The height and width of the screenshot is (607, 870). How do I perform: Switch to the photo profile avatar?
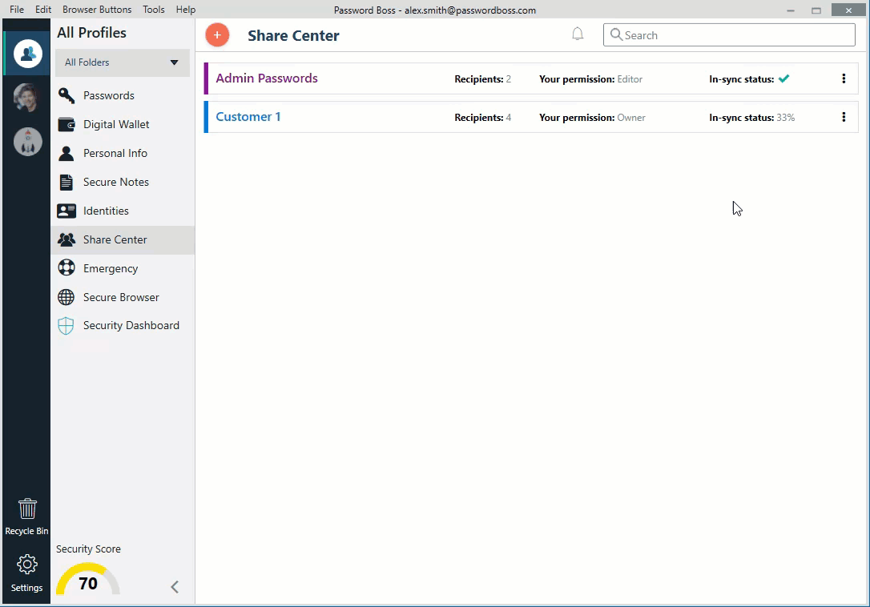[x=27, y=98]
